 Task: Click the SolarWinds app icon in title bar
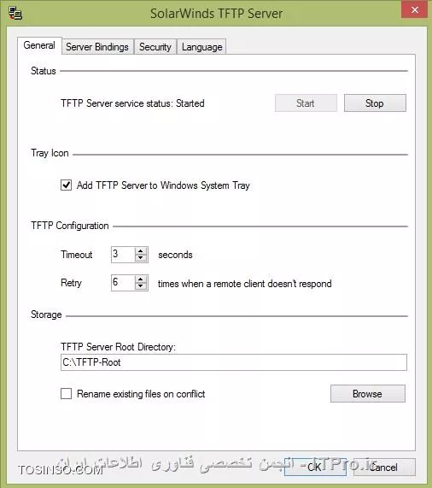click(x=15, y=14)
